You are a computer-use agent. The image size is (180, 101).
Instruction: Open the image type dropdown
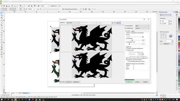(x=142, y=28)
